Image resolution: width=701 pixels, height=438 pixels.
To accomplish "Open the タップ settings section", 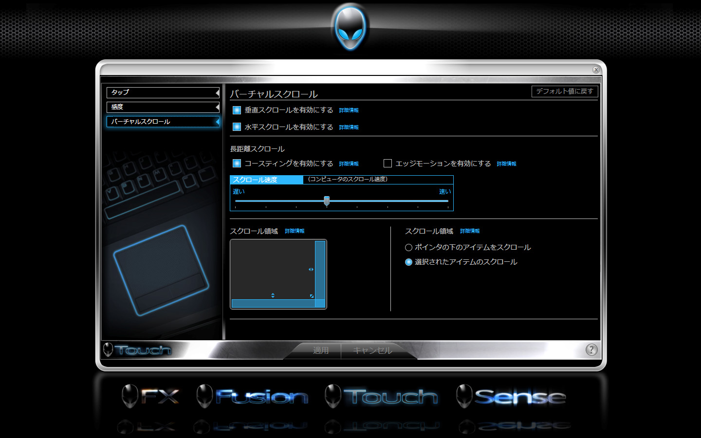I will pos(163,92).
